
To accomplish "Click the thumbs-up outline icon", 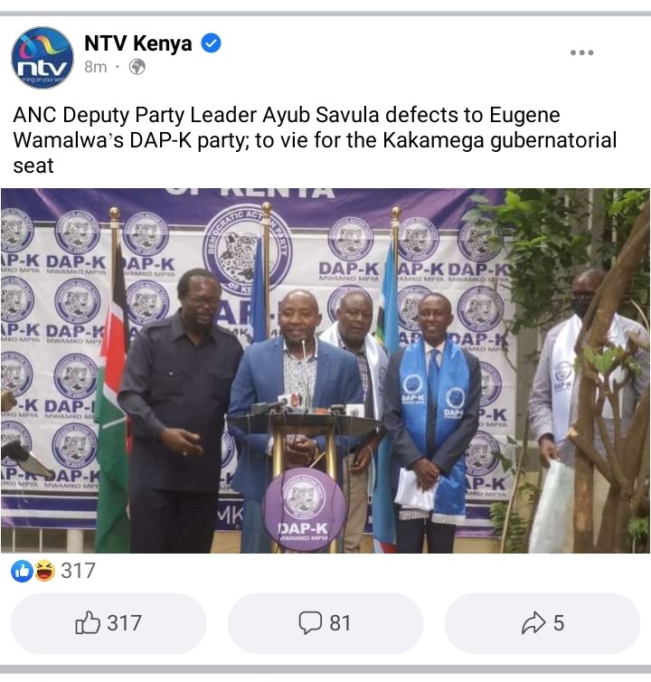I will coord(88,622).
